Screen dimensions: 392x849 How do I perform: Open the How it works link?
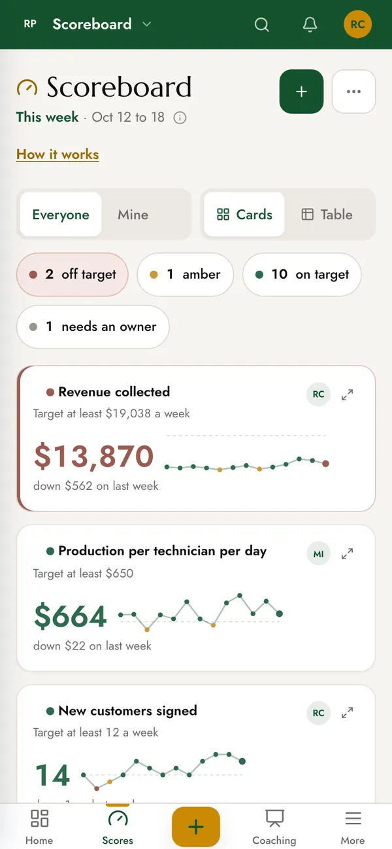57,155
